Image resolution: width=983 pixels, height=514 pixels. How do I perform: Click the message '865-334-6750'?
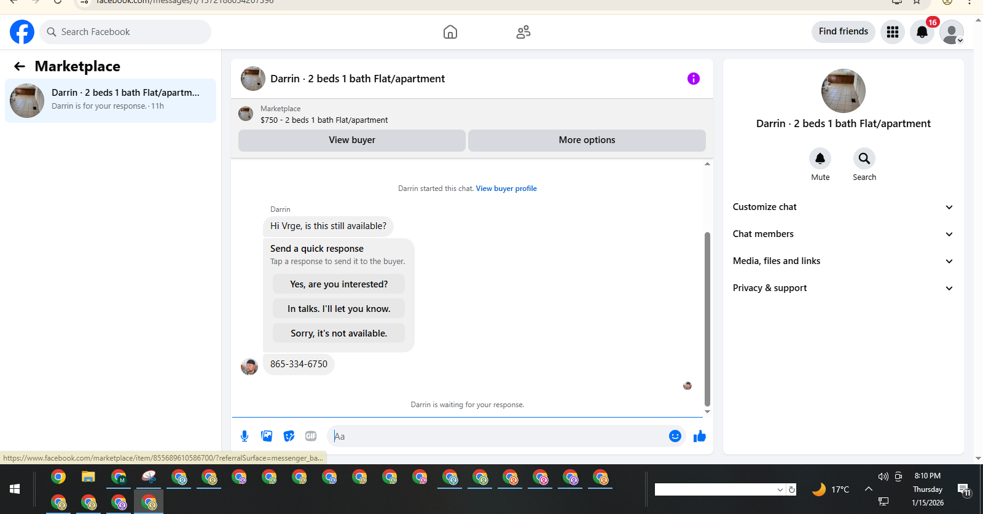299,364
